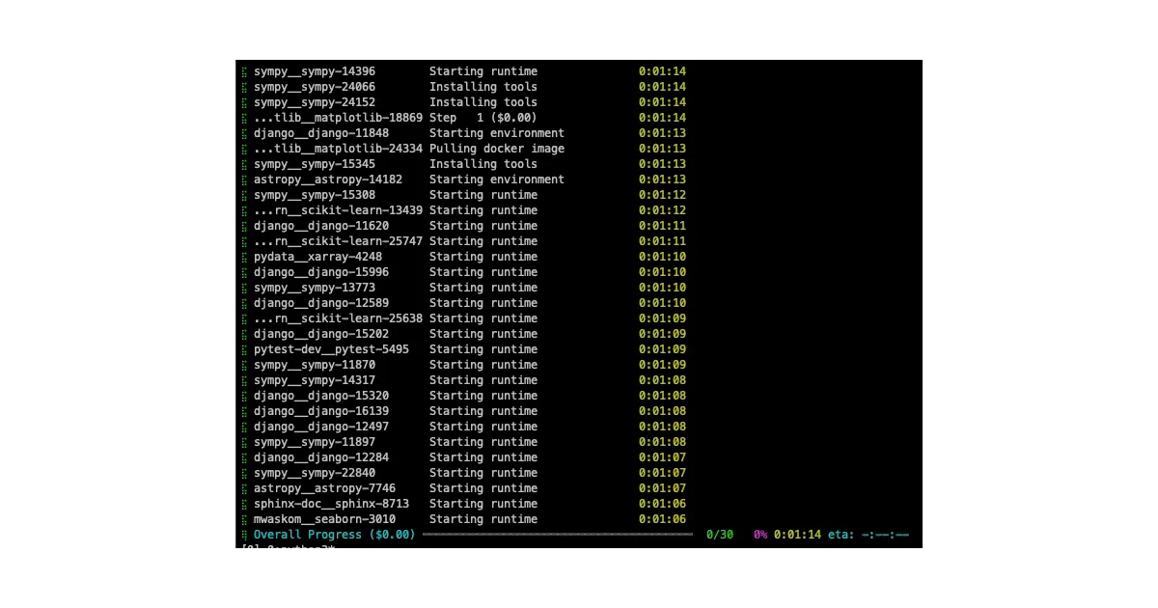
Task: Click the django__django-15202 row name
Action: pyautogui.click(x=321, y=334)
